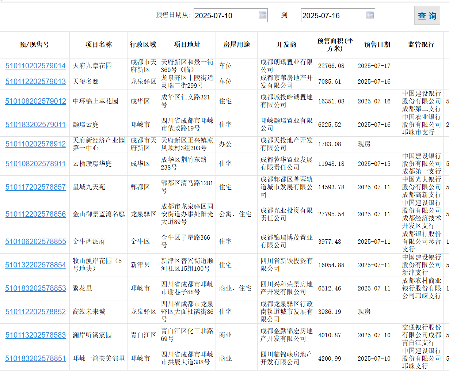Select project name 金山御景蓝湾名庭
This screenshot has height=376, width=449.
click(x=99, y=214)
